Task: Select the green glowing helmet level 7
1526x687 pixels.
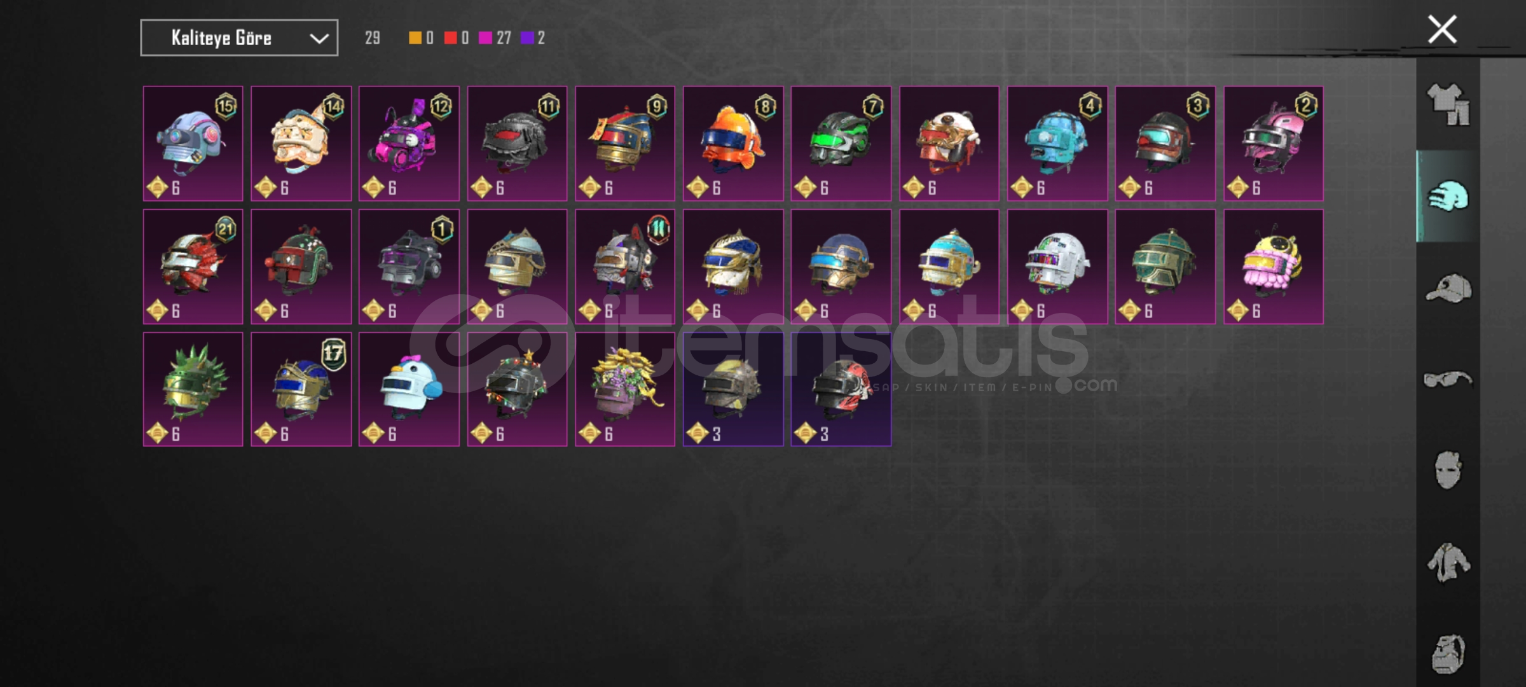Action: [x=841, y=144]
